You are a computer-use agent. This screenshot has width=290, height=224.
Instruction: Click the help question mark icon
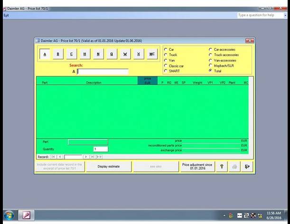coord(222,167)
